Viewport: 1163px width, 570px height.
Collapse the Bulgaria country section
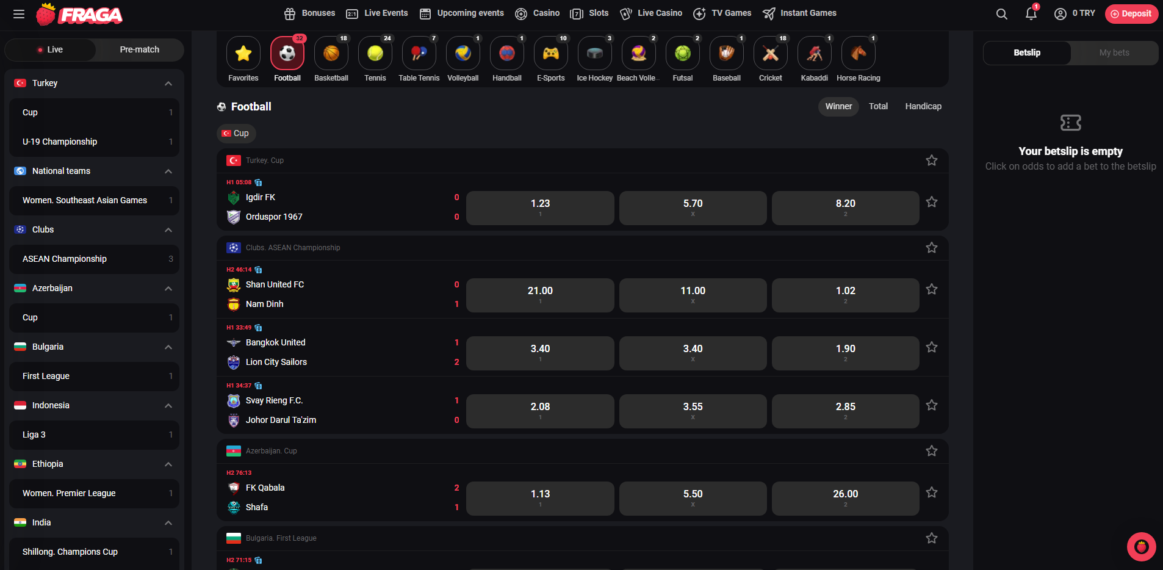pos(168,347)
